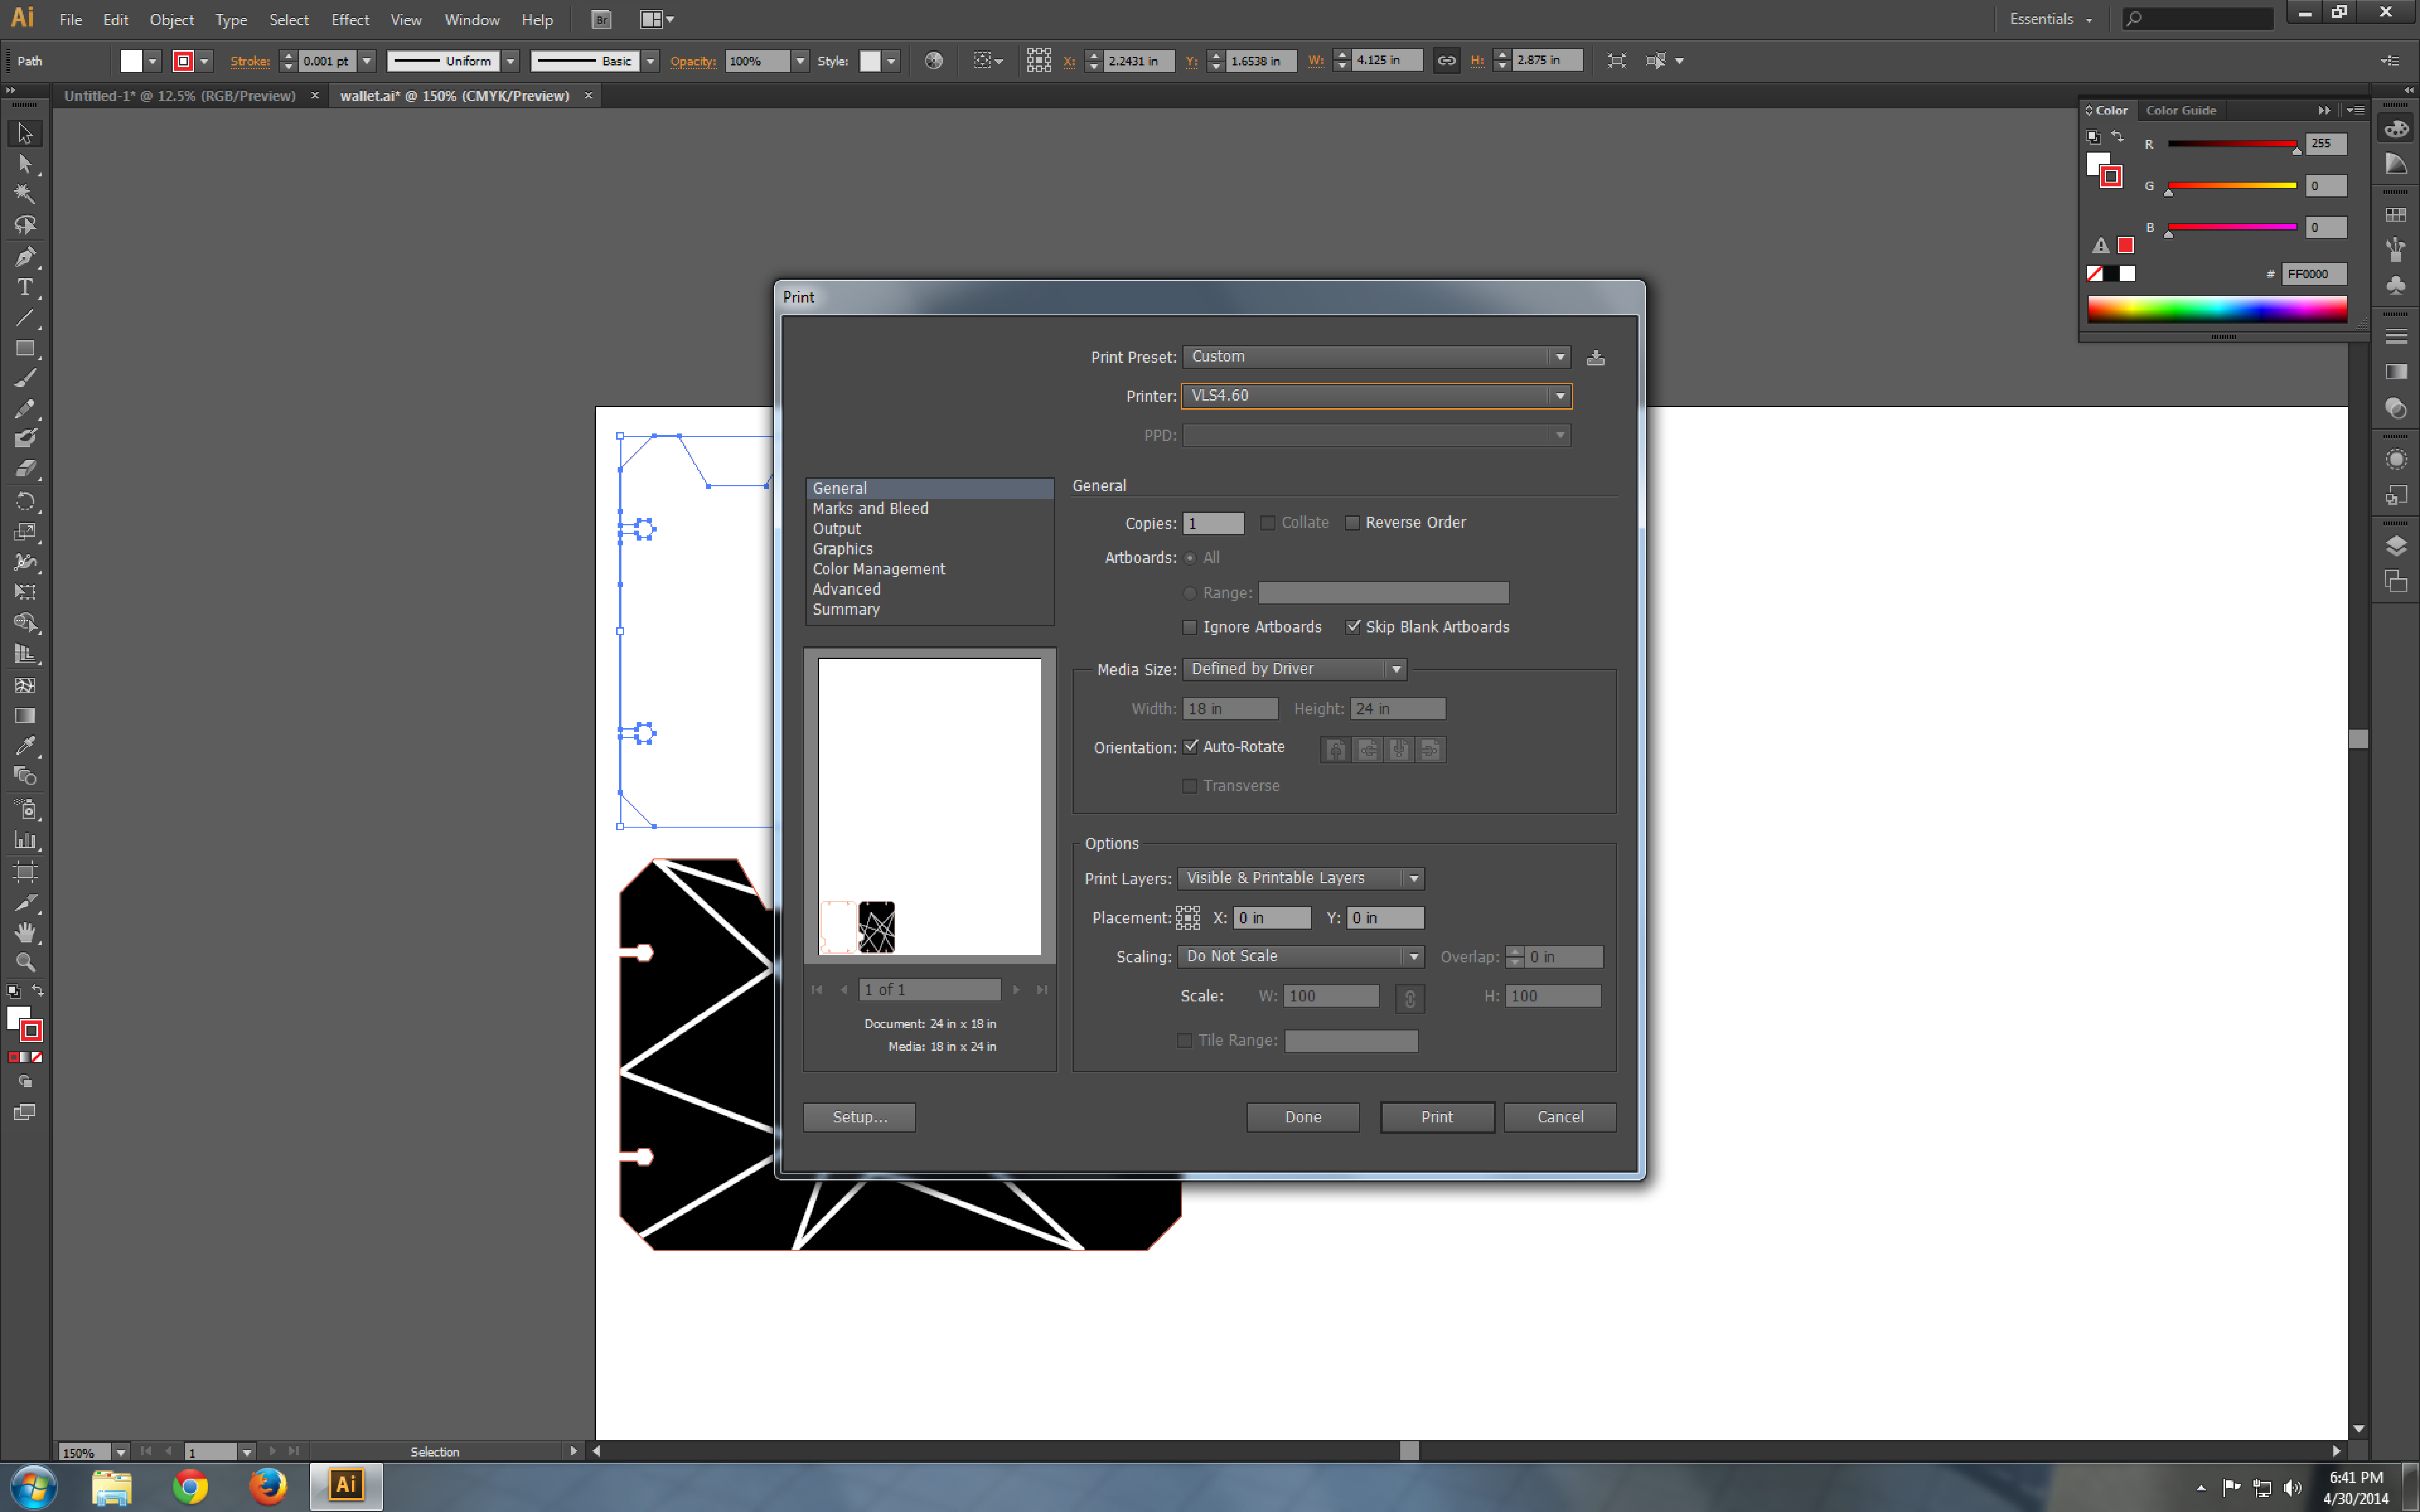Switch to the Untitled-1 document tab
The width and height of the screenshot is (2420, 1512).
click(180, 96)
